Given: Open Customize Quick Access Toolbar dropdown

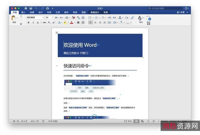Looking at the screenshot, I should point(52,8).
